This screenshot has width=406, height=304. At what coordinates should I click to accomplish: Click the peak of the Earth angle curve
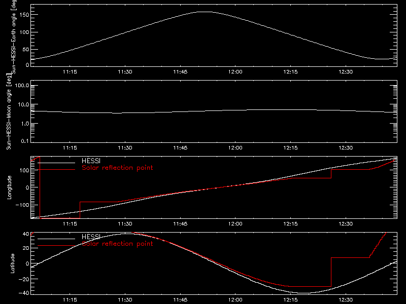pyautogui.click(x=205, y=12)
